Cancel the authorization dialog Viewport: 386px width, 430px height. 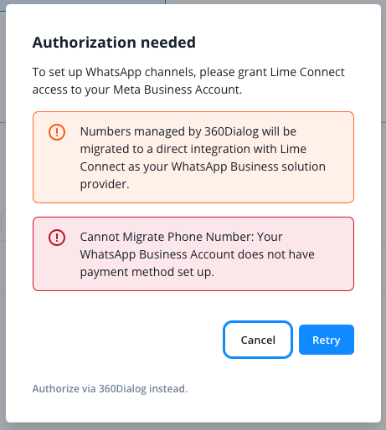click(258, 340)
